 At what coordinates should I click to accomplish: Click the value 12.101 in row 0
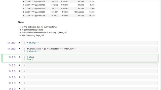92,1
